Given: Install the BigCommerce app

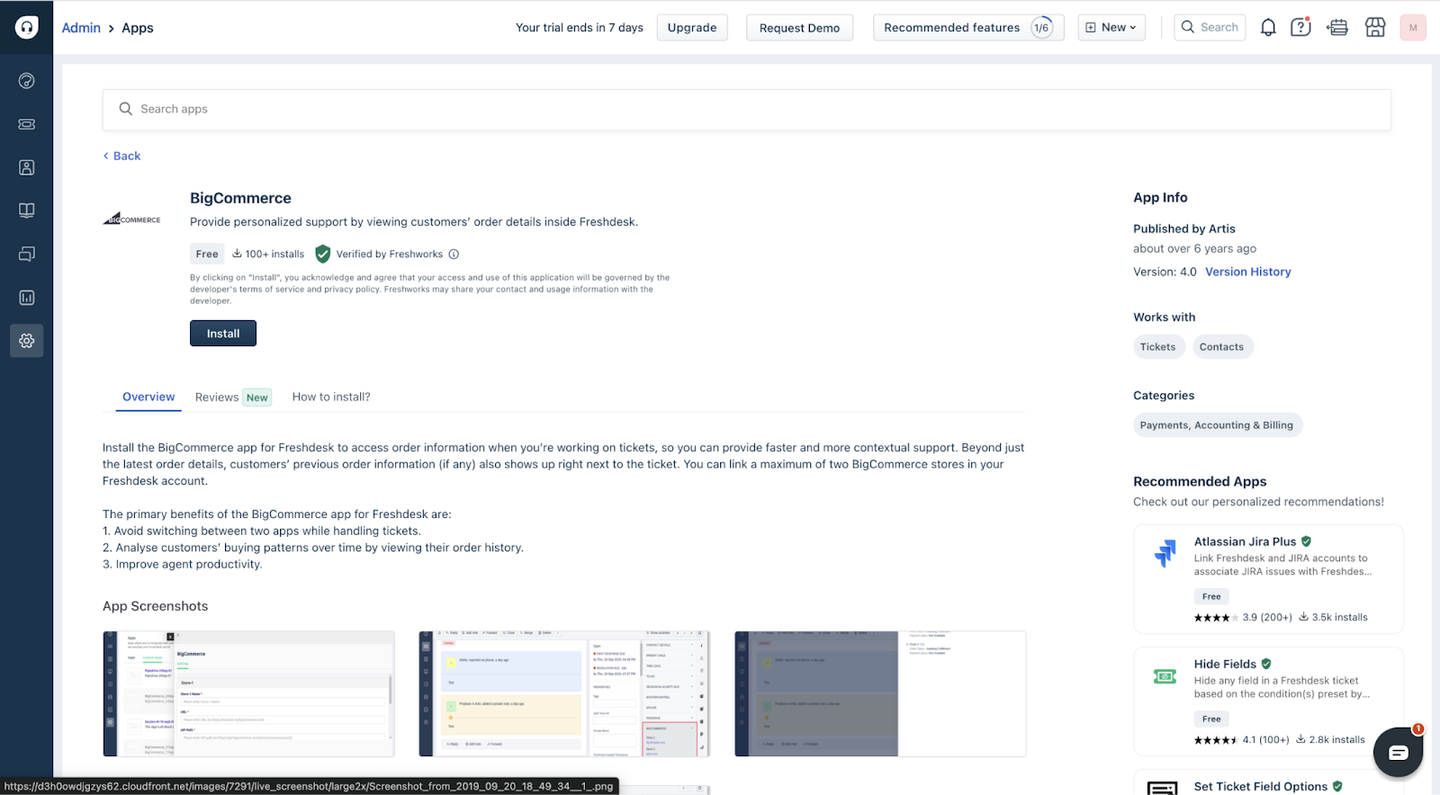Looking at the screenshot, I should pos(223,334).
